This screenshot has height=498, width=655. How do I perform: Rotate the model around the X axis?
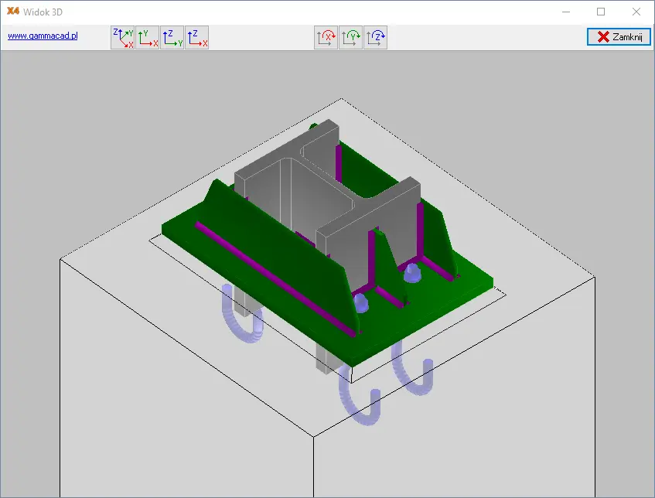(x=326, y=37)
